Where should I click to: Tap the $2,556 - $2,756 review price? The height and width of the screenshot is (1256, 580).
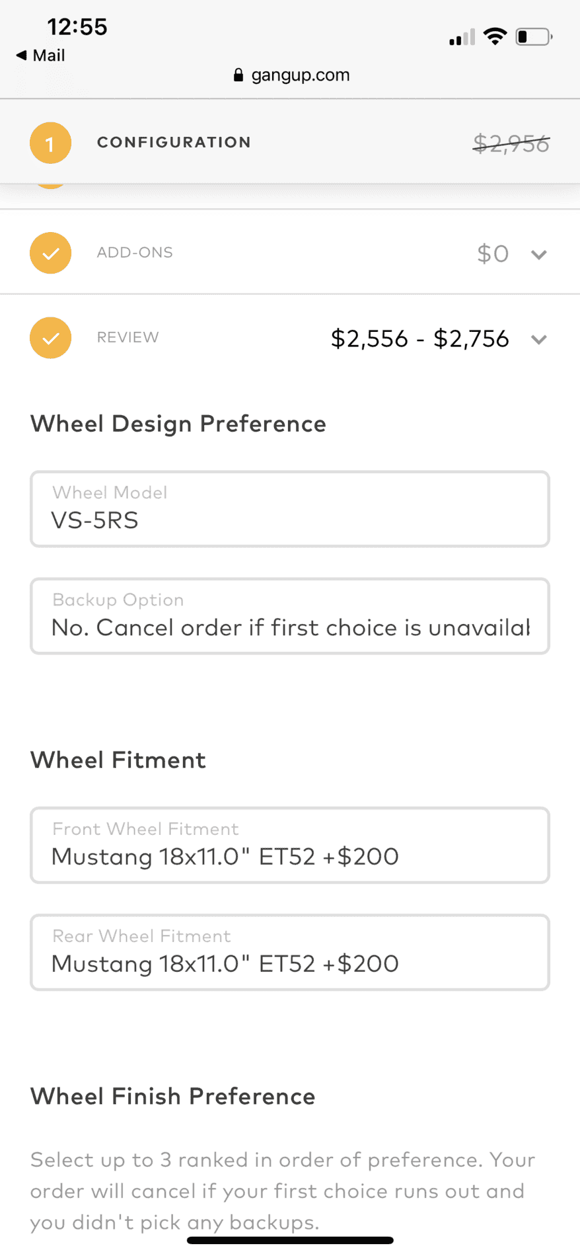tap(420, 338)
